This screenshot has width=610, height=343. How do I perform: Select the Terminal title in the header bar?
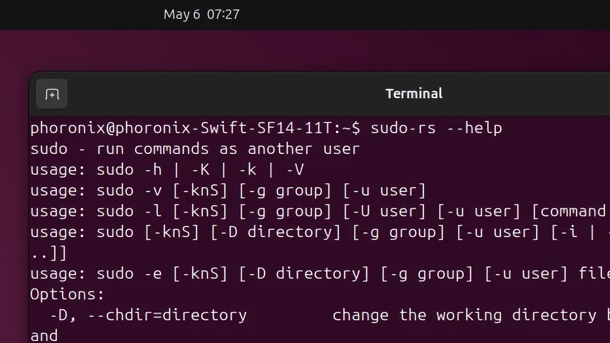point(414,93)
